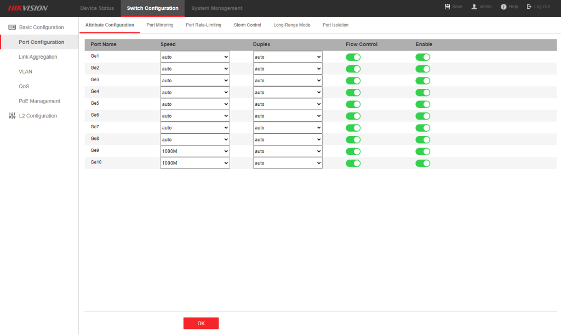Disable the Ge1 port Enable switch
This screenshot has width=561, height=334.
point(422,57)
